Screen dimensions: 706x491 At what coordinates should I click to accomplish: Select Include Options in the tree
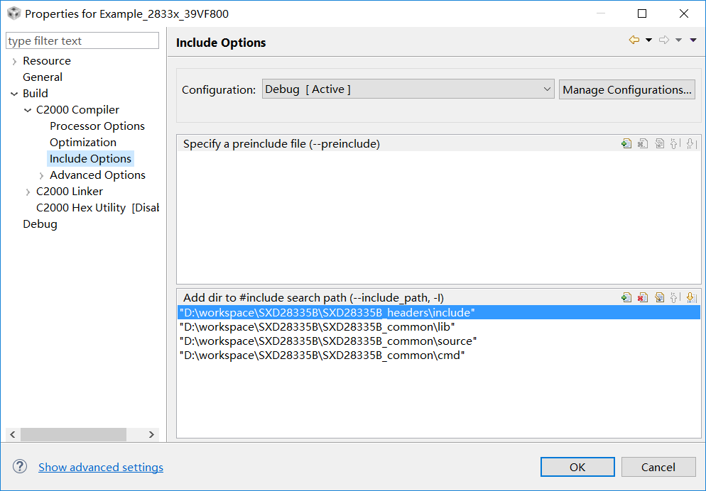(90, 159)
